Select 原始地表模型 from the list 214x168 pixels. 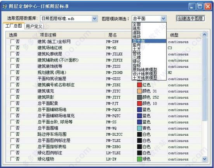click(x=149, y=70)
